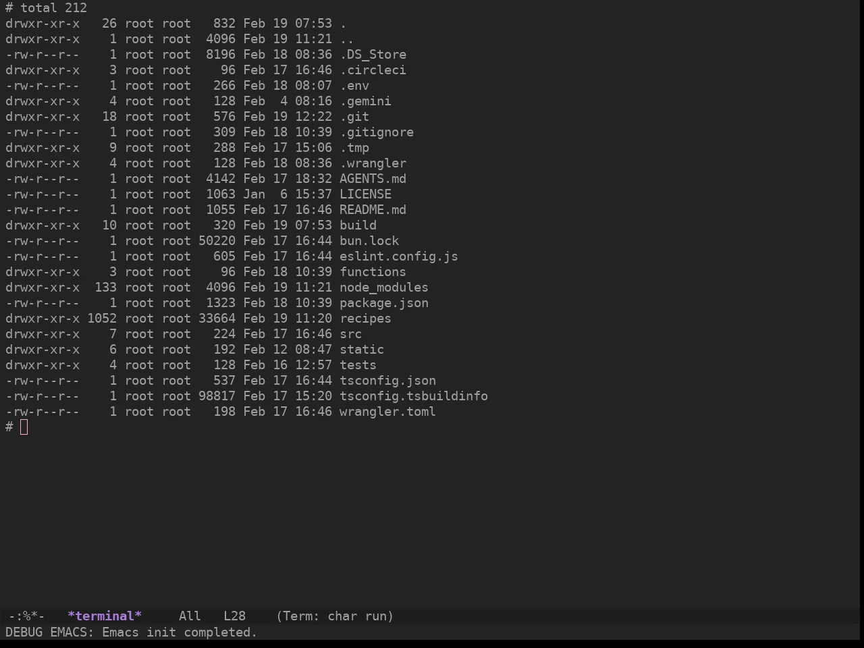Click the L28 line number indicator
The image size is (864, 648).
pyautogui.click(x=234, y=616)
